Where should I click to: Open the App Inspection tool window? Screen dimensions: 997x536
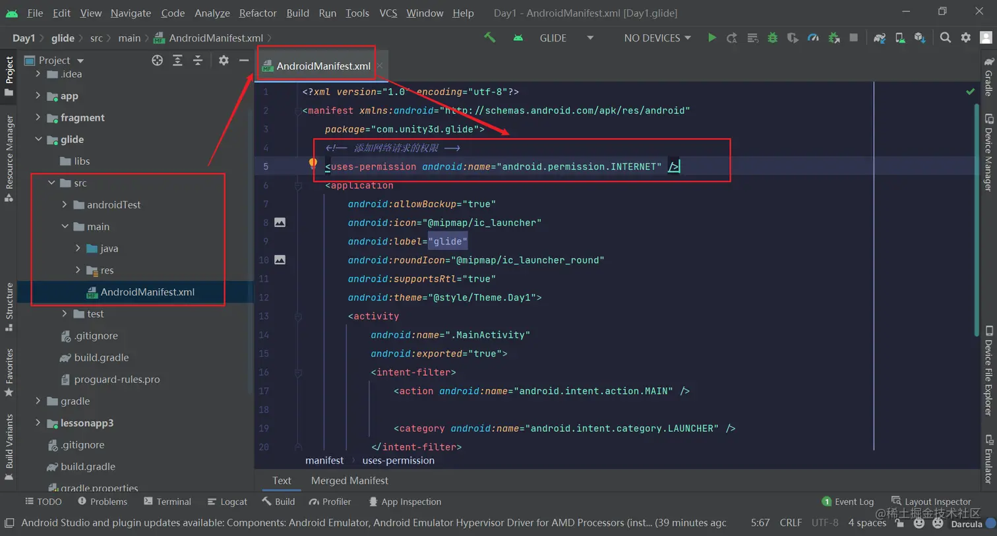point(405,501)
